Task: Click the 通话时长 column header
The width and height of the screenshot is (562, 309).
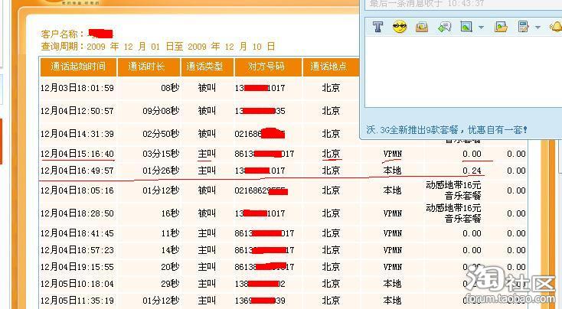Action: click(x=149, y=67)
